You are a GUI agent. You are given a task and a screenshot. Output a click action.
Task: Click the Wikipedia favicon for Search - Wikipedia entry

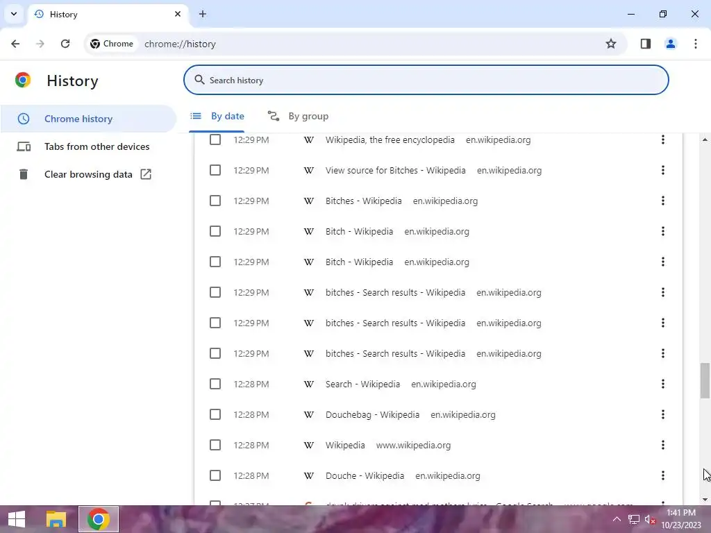[309, 384]
